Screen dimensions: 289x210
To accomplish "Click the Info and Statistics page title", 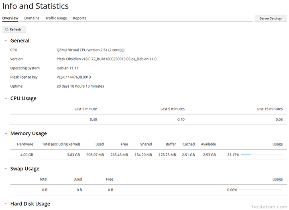I will [35, 6].
